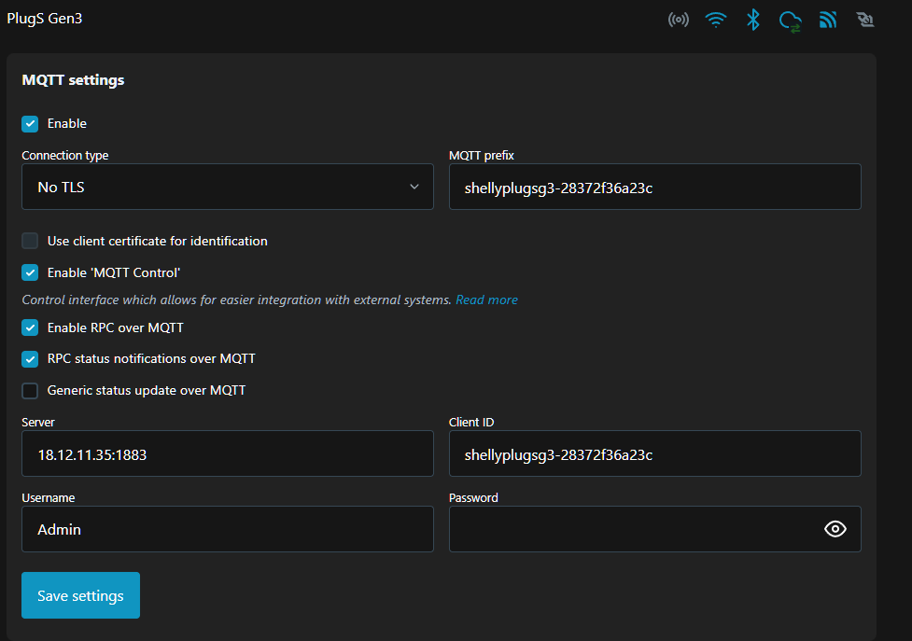This screenshot has width=912, height=641.
Task: Click the PlugS Gen3 device title
Action: click(45, 19)
